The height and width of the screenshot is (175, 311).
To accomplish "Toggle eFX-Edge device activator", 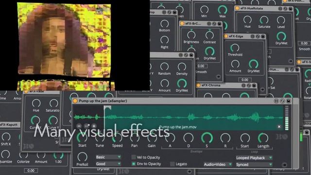I will pyautogui.click(x=225, y=36).
